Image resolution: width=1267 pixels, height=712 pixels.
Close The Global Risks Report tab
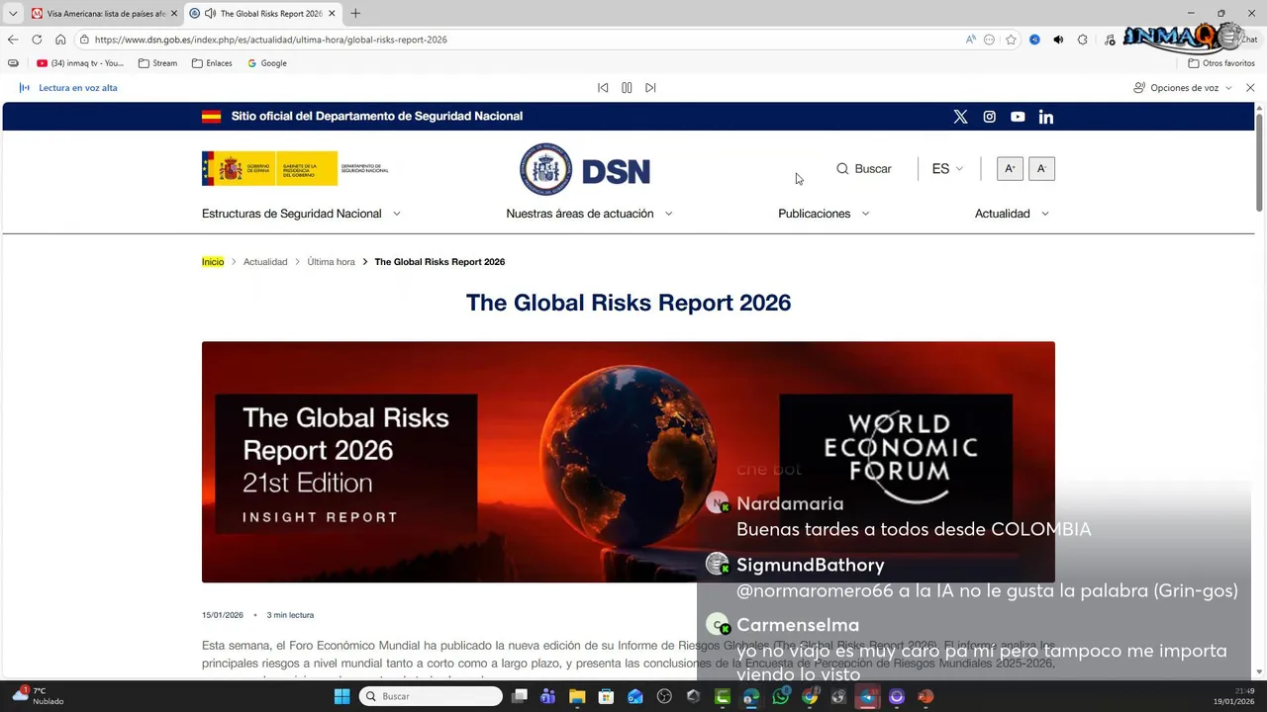tap(332, 13)
